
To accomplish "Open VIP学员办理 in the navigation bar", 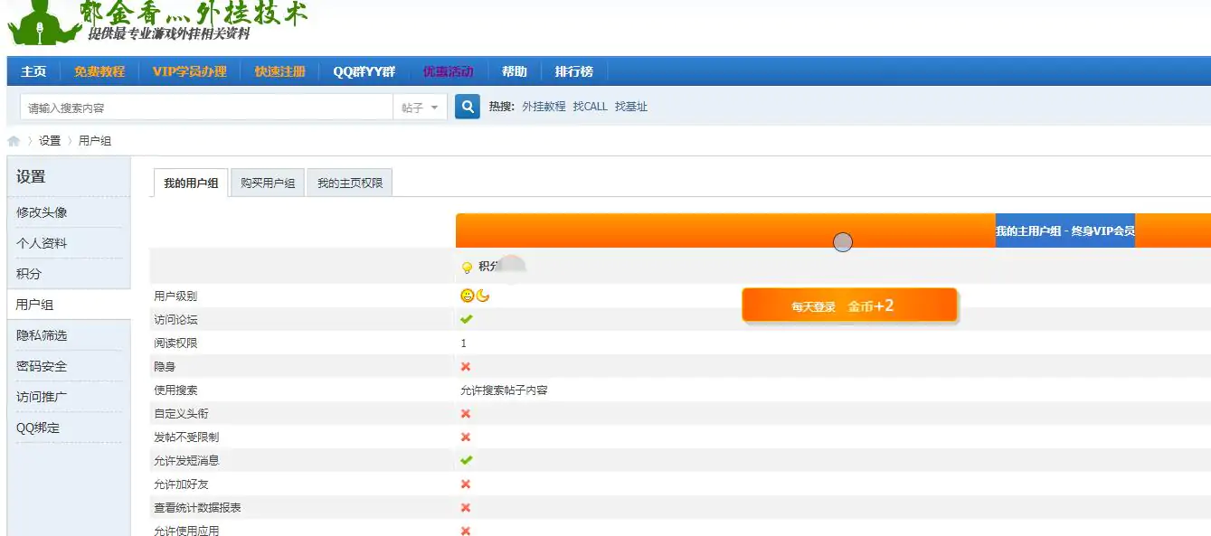I will [189, 71].
